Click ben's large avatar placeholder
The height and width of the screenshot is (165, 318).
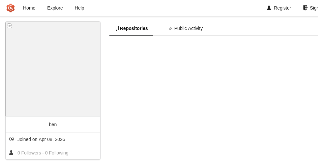(53, 69)
